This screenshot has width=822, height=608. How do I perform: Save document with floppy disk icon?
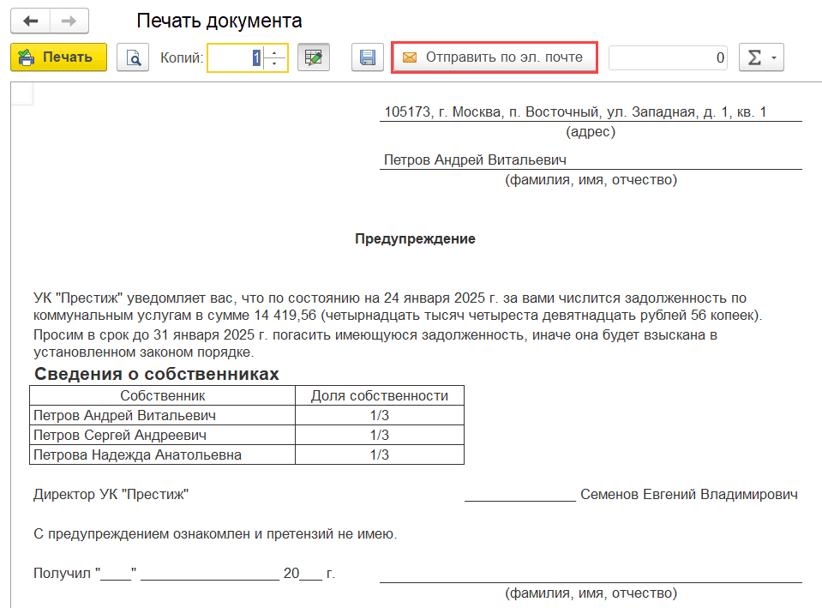pyautogui.click(x=367, y=57)
